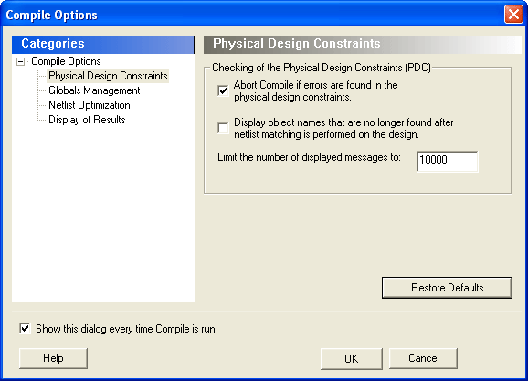Collapse the Compile Options tree node
528x381 pixels.
pyautogui.click(x=20, y=61)
